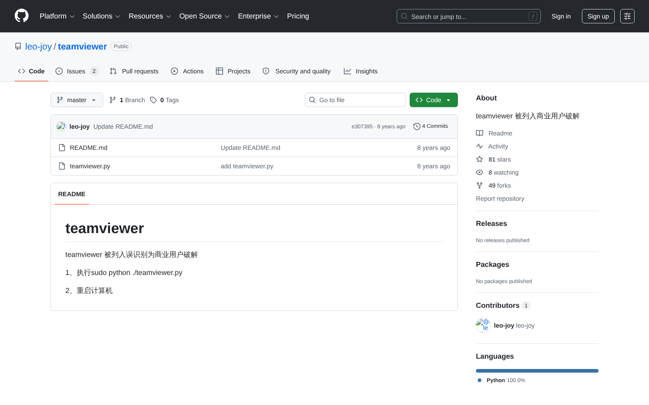This screenshot has width=649, height=405.
Task: Click the fork icon beside 49 forks
Action: (480, 185)
